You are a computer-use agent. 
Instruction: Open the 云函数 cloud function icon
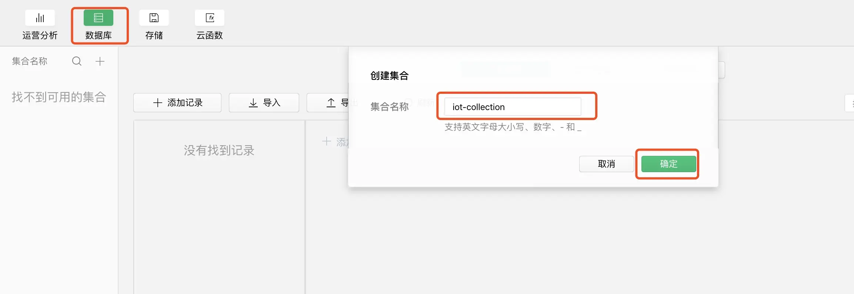point(210,18)
